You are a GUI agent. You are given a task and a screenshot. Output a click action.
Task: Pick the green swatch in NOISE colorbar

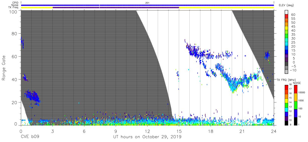[295, 105]
